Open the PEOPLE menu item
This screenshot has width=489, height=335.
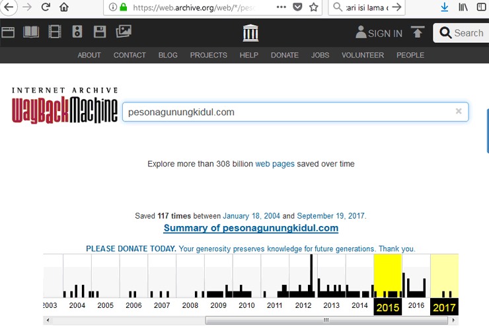(410, 56)
